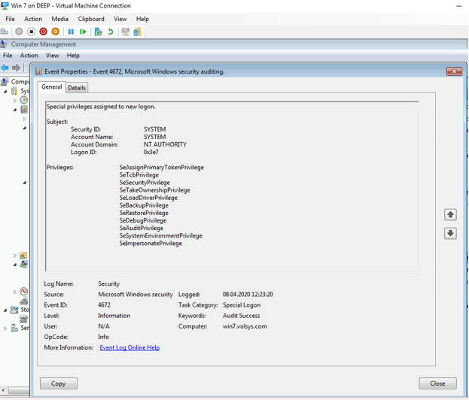
Task: Open the Media menu
Action: [x=59, y=19]
